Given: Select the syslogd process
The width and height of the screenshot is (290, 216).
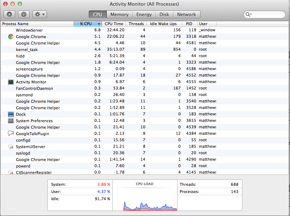Looking at the screenshot, I should [x=145, y=153].
